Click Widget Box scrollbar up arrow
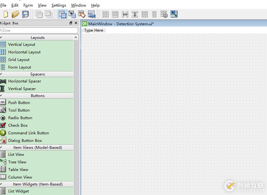 (76, 37)
